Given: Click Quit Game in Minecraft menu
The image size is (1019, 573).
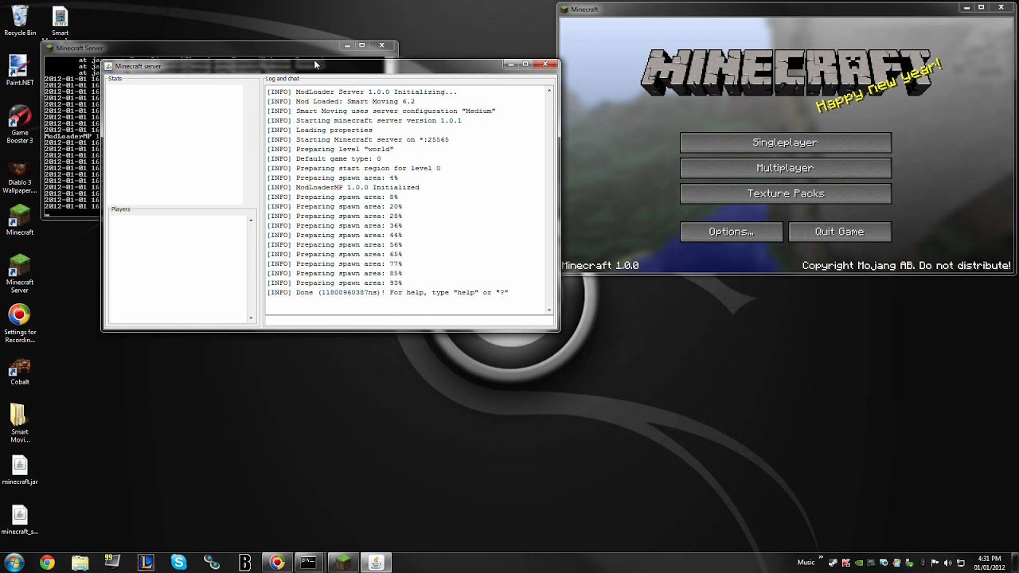Looking at the screenshot, I should (840, 232).
